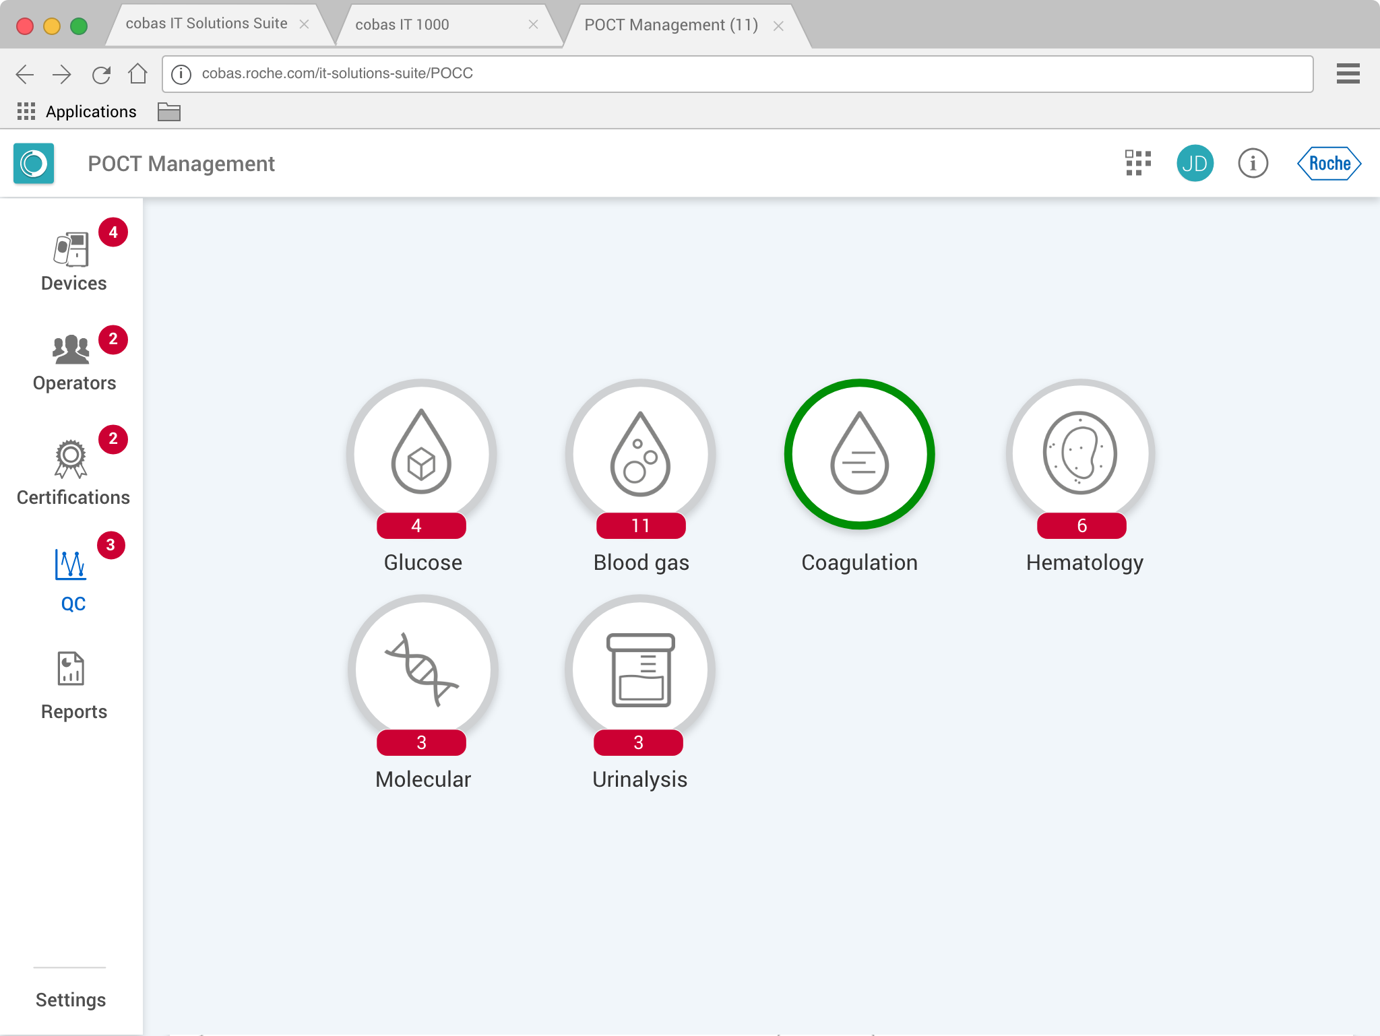Open the browser hamburger menu

[x=1348, y=73]
